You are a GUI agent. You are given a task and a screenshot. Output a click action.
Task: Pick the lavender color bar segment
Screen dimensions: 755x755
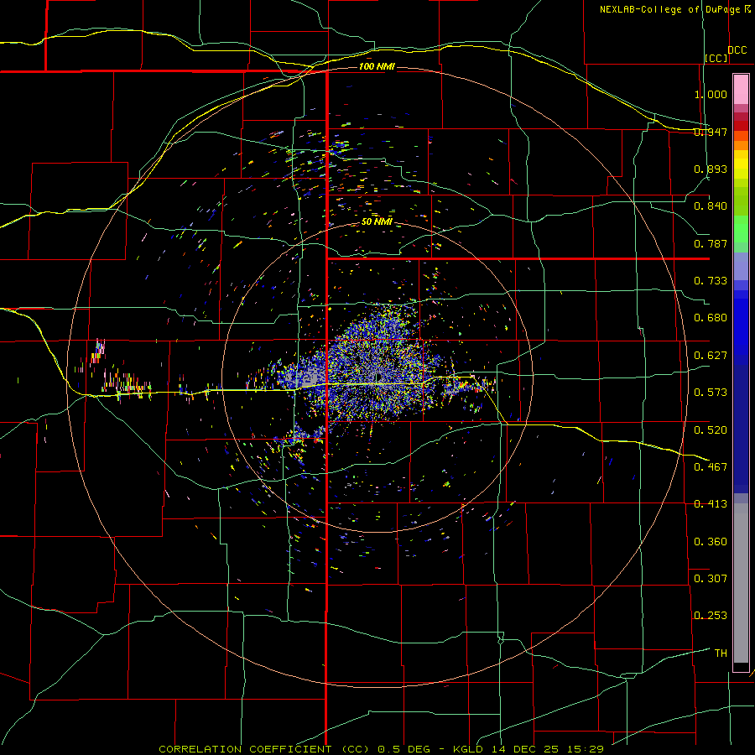[741, 266]
